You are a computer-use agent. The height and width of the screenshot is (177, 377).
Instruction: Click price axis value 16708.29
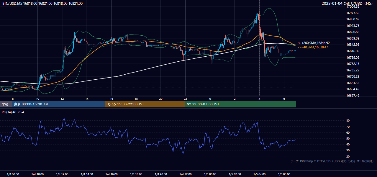click(x=353, y=76)
